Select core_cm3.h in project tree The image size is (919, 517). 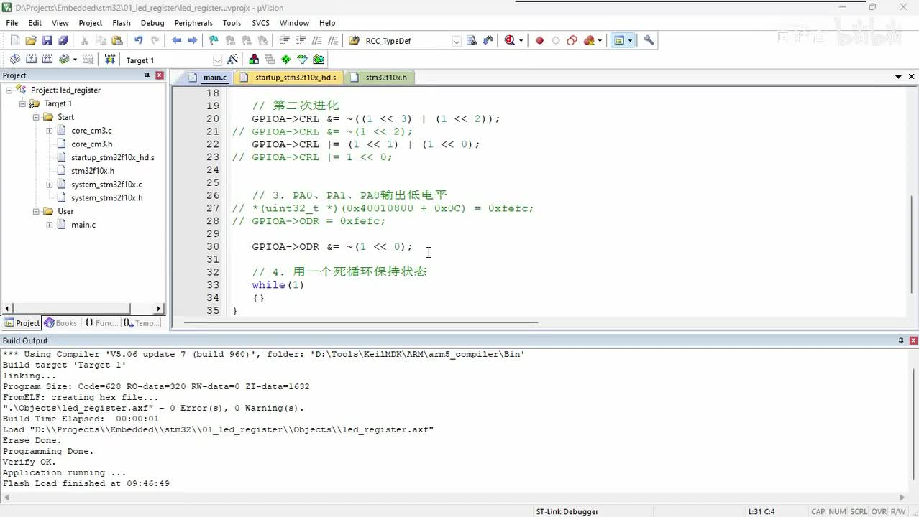pyautogui.click(x=91, y=144)
